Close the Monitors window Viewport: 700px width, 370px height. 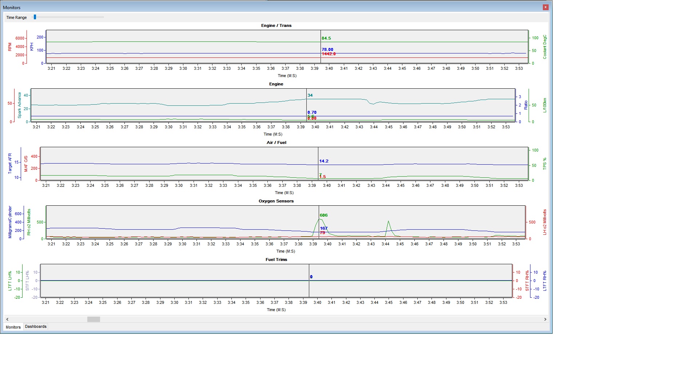545,7
